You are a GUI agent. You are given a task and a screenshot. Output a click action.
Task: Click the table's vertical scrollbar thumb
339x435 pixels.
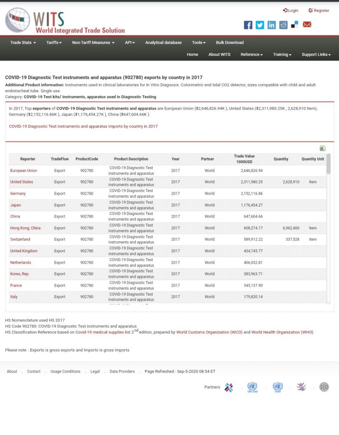328,164
